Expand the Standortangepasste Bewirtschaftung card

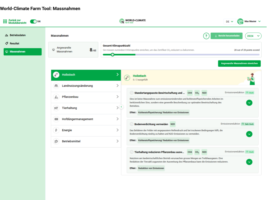tap(249, 103)
